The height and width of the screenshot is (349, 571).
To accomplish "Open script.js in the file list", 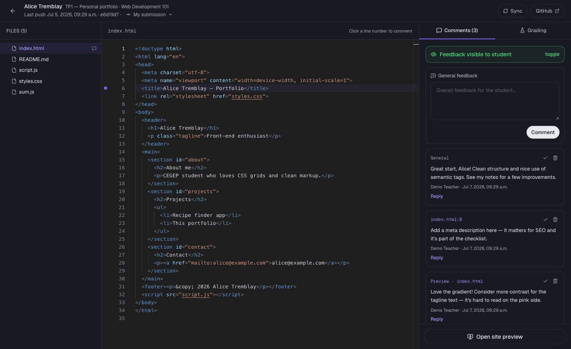I will tap(50, 70).
